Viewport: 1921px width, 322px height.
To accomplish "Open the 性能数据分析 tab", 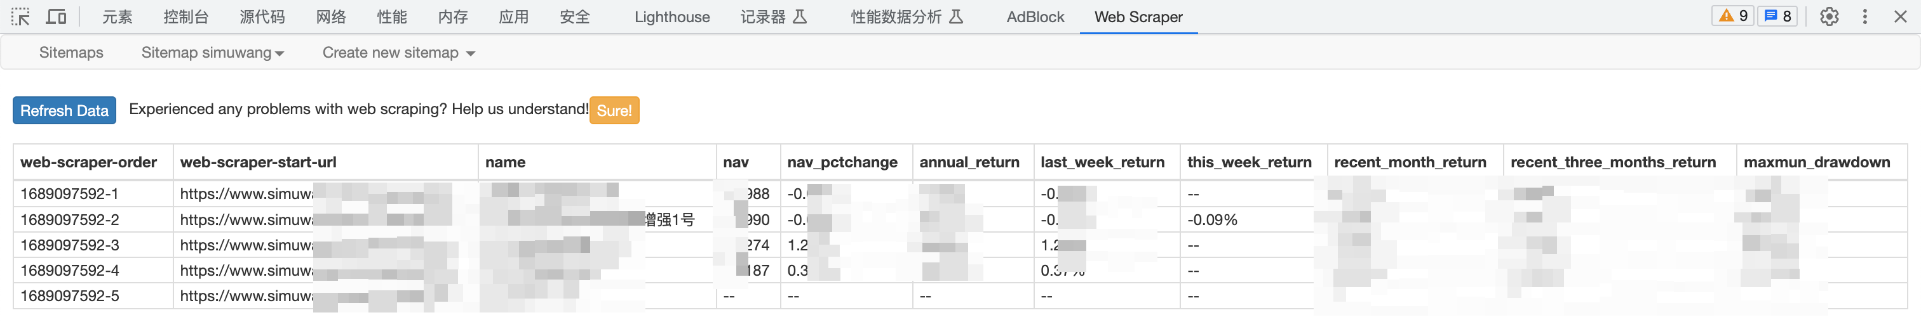I will click(x=906, y=16).
